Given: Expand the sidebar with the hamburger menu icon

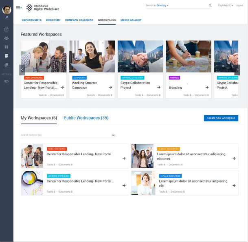Looking at the screenshot, I should tap(19, 8).
